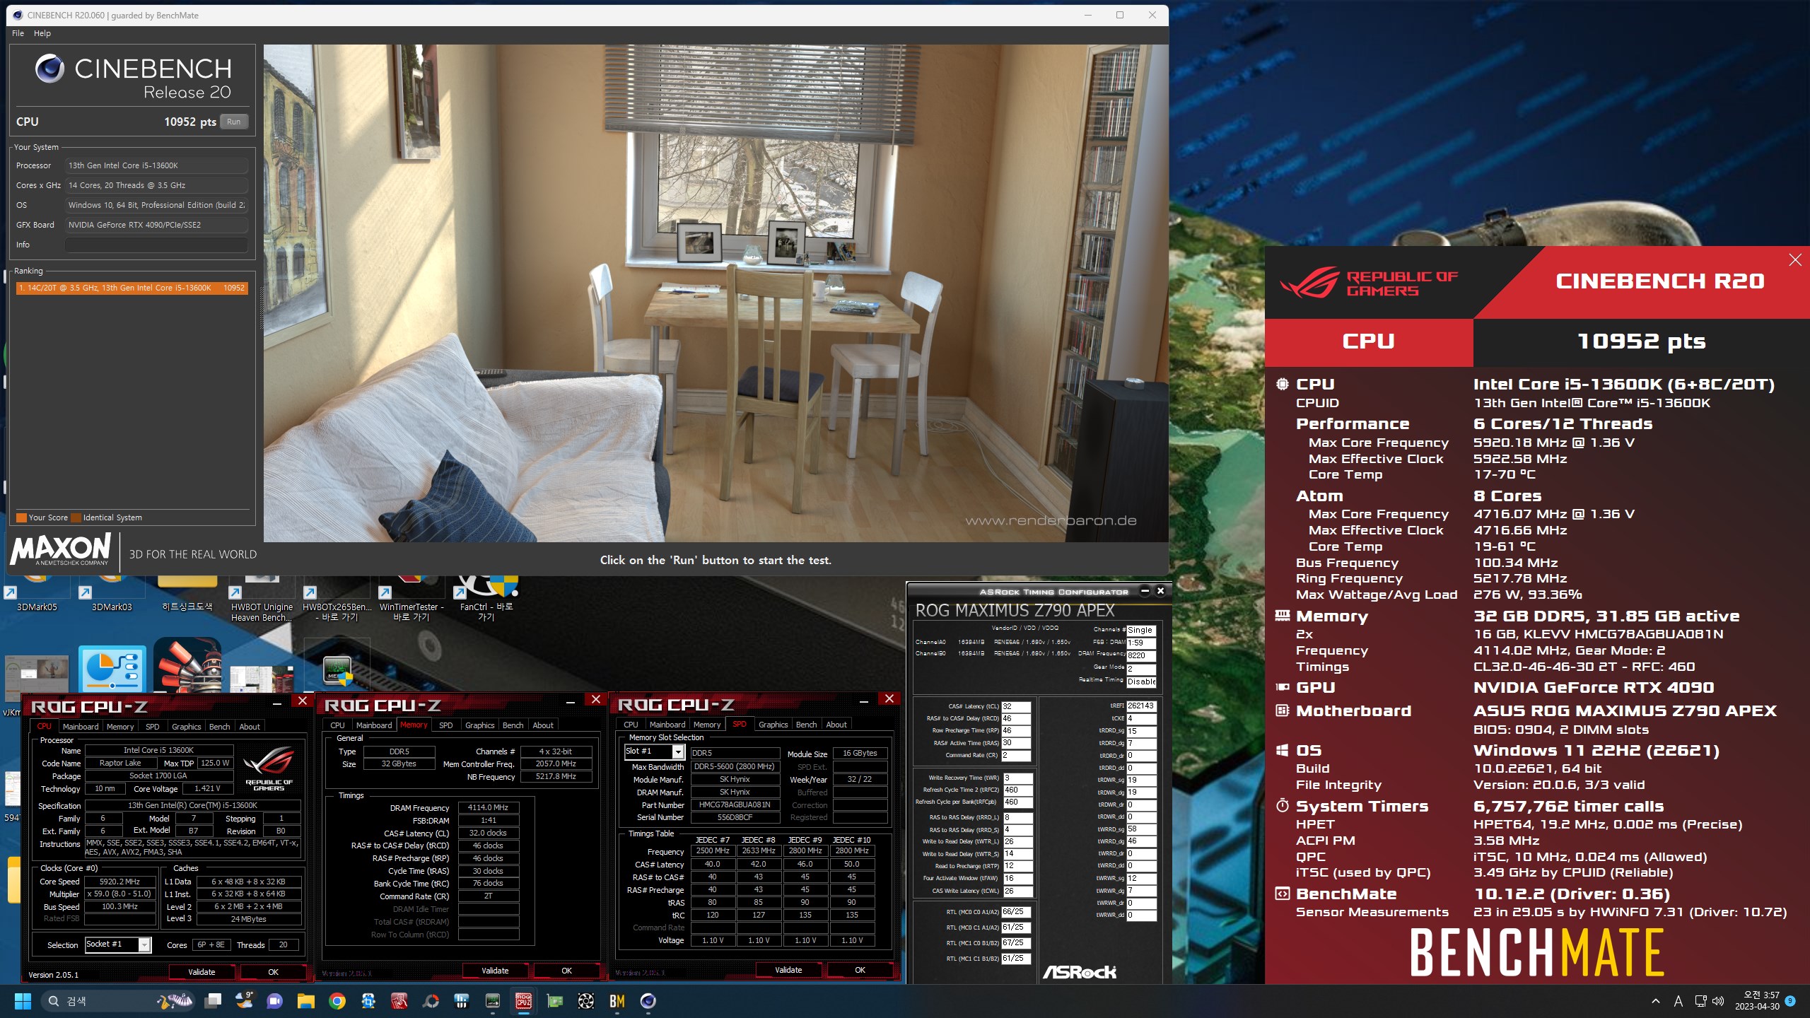Viewport: 1810px width, 1018px height.
Task: Select the WinTimerTester desktop shortcut
Action: click(411, 599)
